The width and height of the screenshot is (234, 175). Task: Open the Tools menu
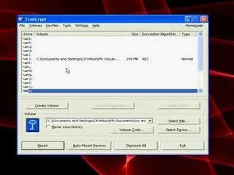(x=67, y=26)
